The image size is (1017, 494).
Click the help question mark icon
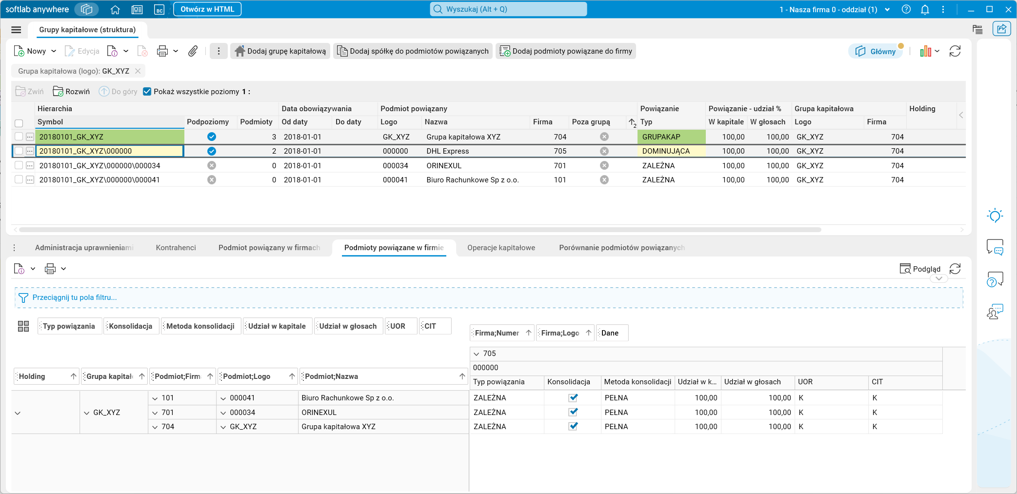pos(906,9)
